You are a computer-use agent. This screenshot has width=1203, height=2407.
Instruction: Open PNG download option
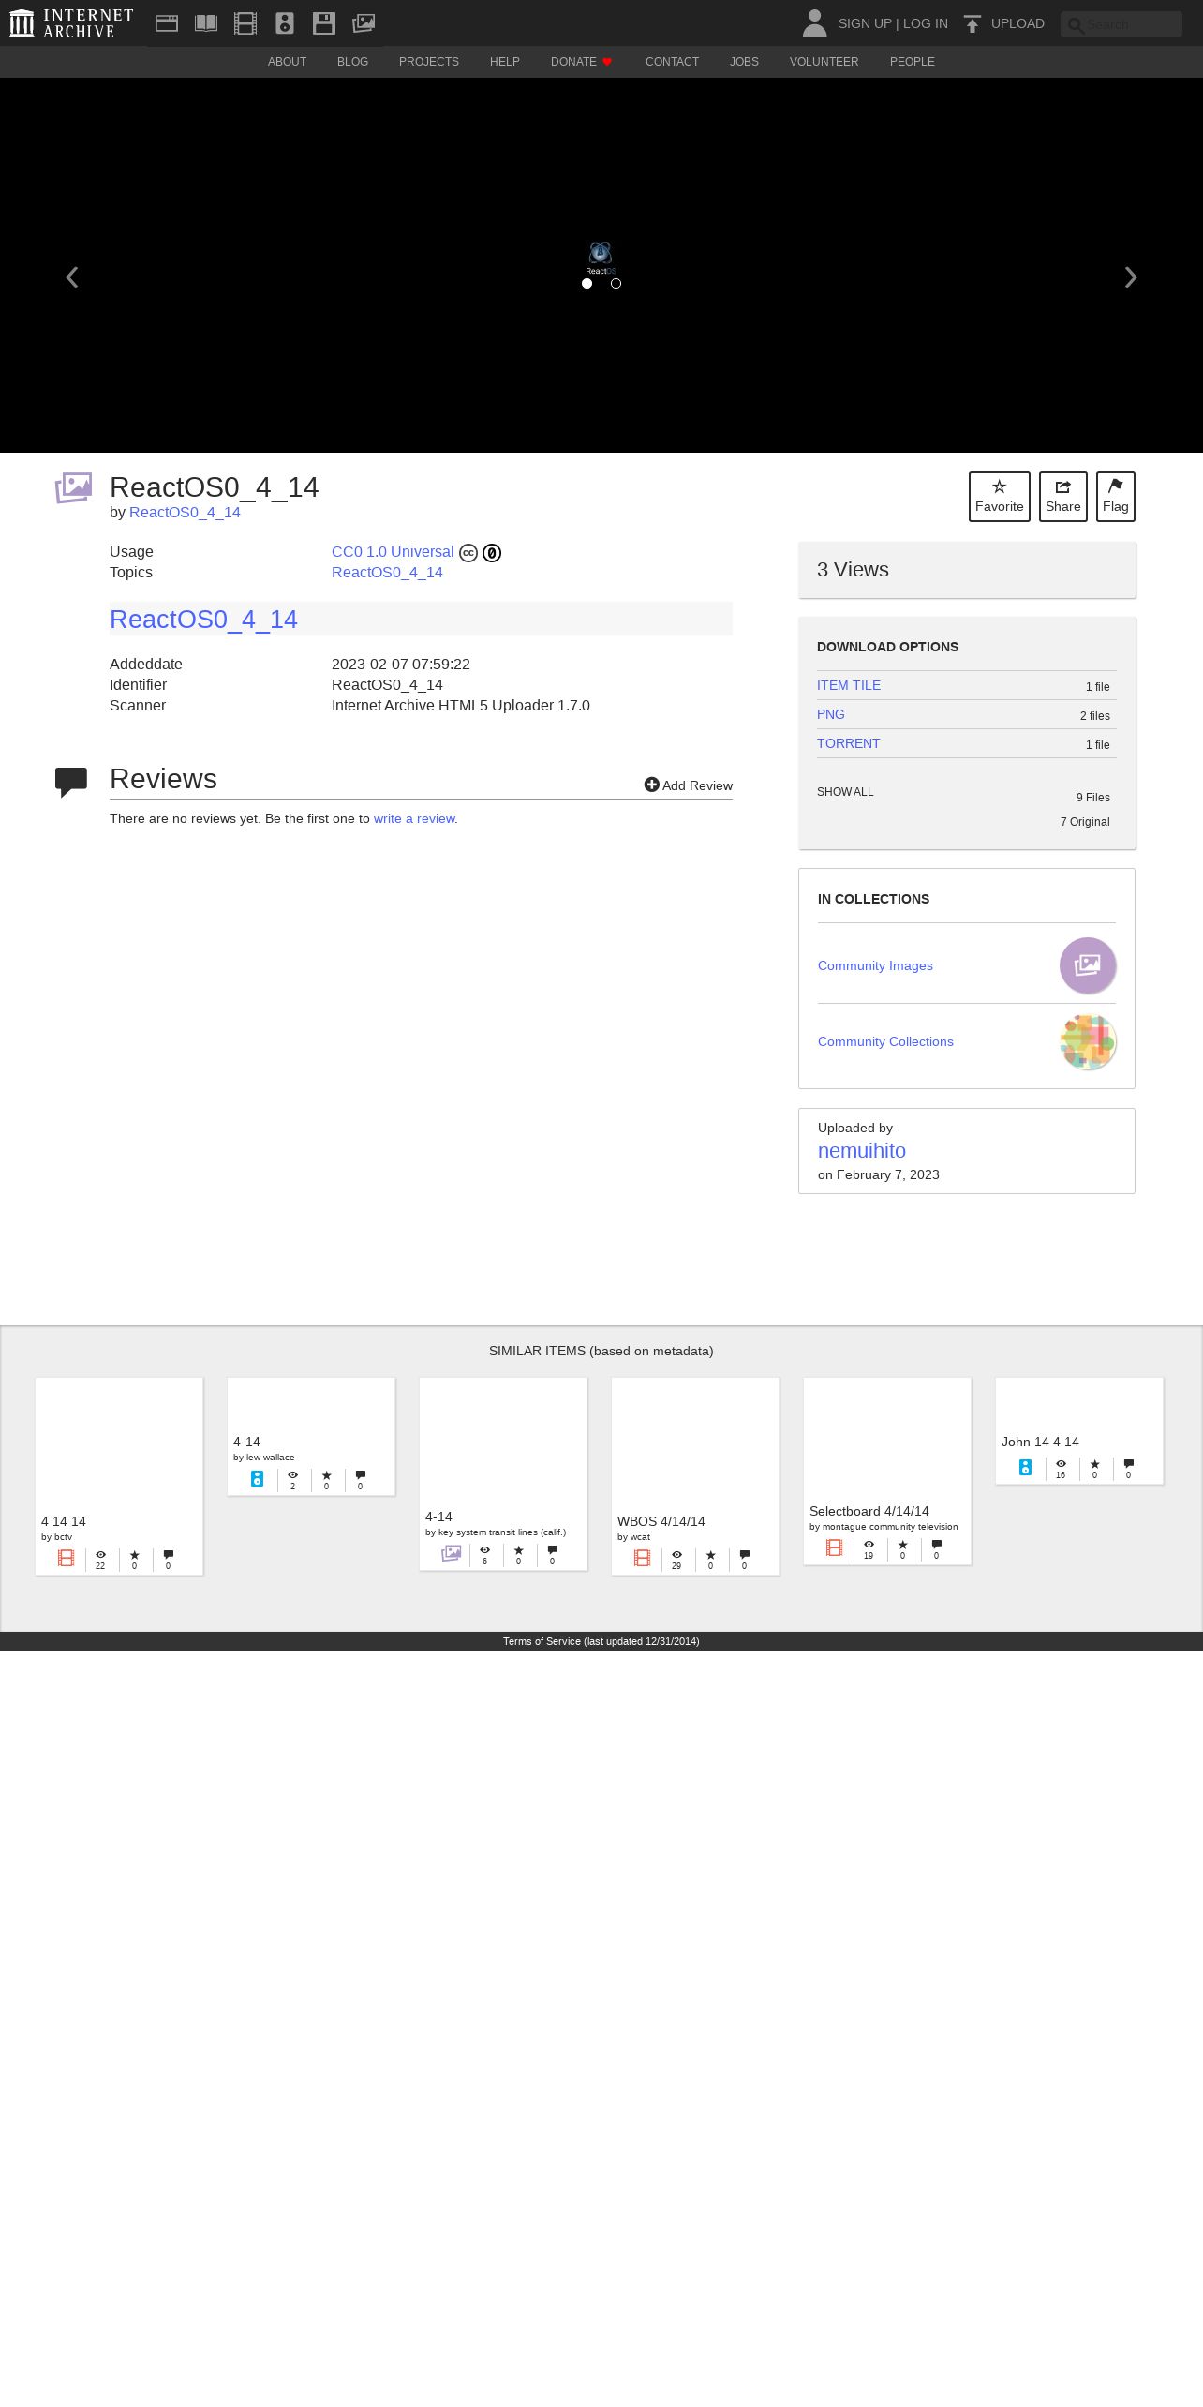(831, 714)
